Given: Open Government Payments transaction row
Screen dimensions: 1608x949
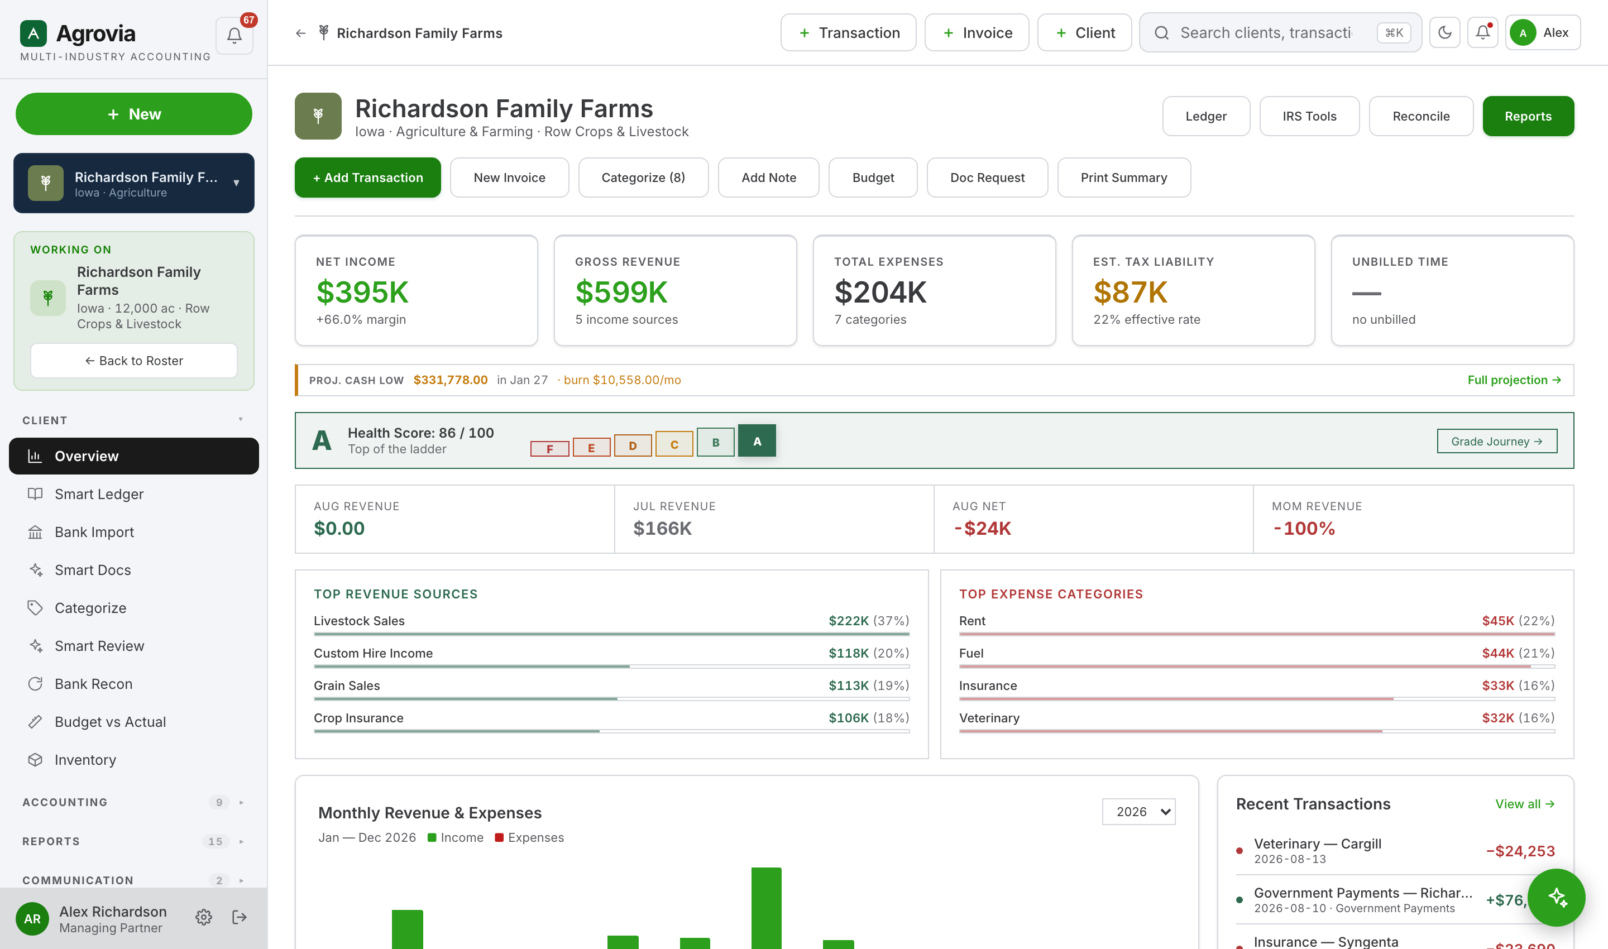Looking at the screenshot, I should (1394, 900).
